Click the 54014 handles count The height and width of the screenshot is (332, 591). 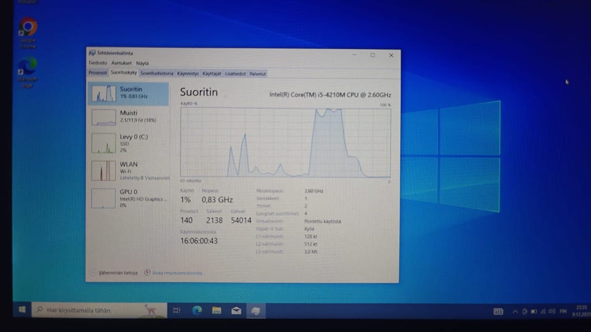(241, 220)
